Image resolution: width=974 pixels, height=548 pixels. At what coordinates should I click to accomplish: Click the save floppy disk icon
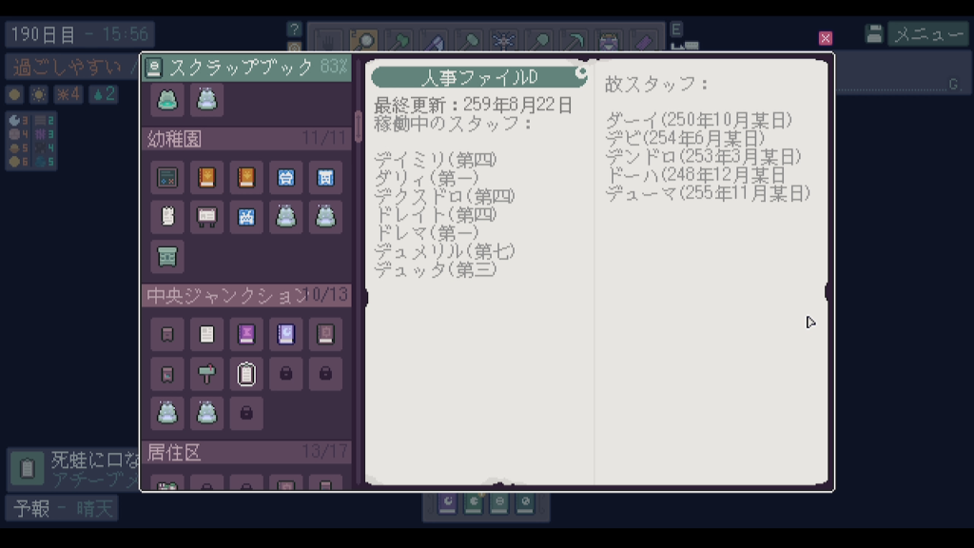click(874, 34)
